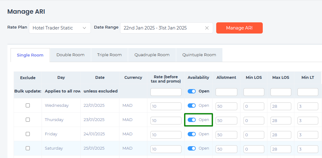The height and width of the screenshot is (158, 322).
Task: Select the Quintuple Room tab
Action: [x=199, y=55]
